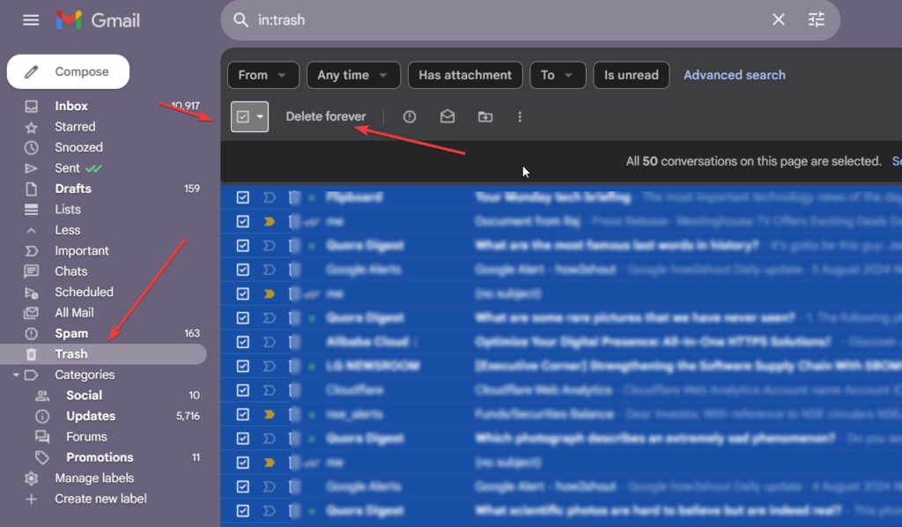Open Chats speech bubble icon
Screen dimensions: 902x527
pyautogui.click(x=31, y=271)
